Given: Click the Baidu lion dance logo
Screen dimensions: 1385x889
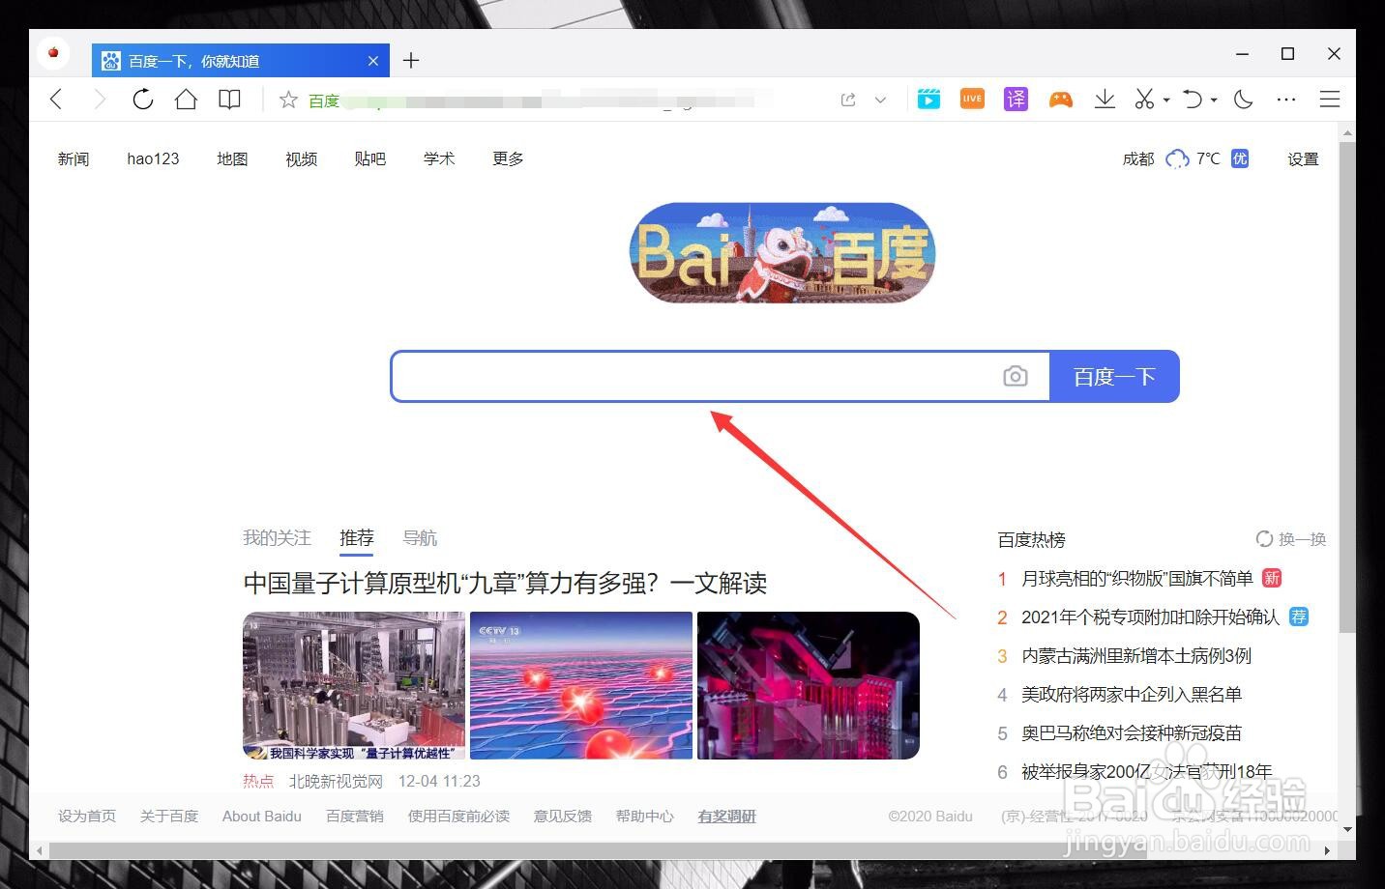Looking at the screenshot, I should [782, 252].
